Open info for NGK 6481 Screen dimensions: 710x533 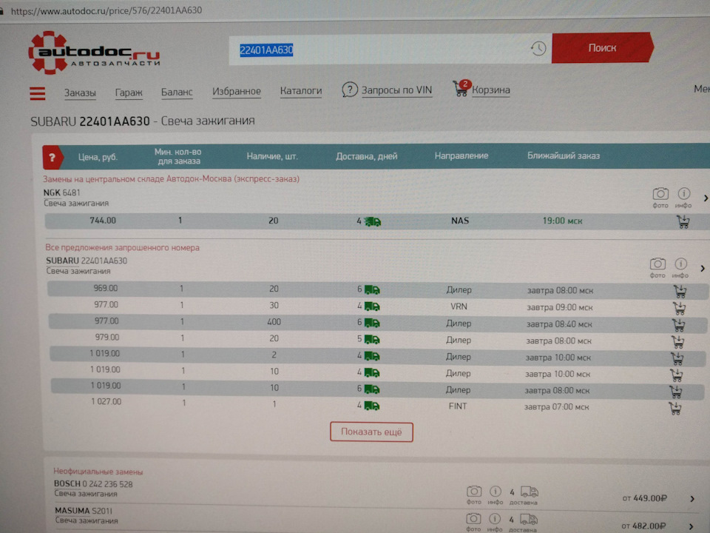(683, 198)
